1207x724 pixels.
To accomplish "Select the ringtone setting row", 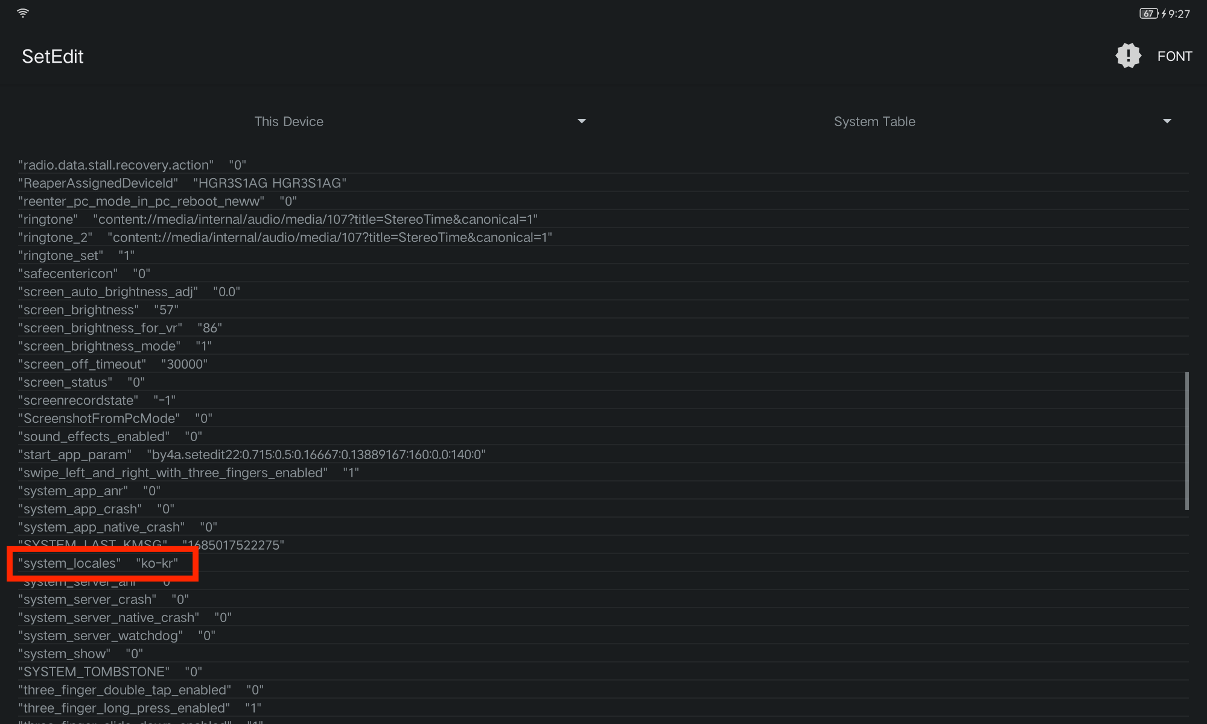I will click(278, 219).
